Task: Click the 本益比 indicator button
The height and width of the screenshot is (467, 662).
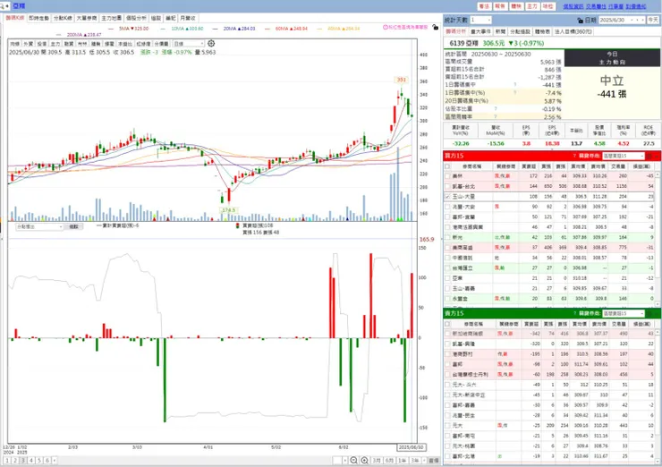Action: [x=125, y=44]
